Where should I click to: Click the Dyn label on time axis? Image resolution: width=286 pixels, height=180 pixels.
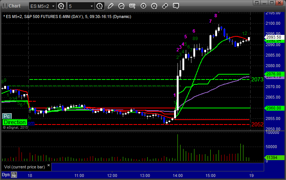click(x=6, y=175)
